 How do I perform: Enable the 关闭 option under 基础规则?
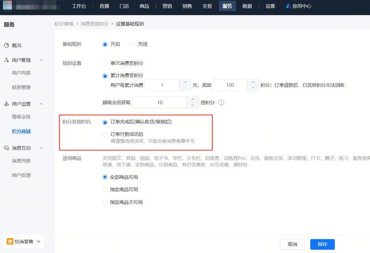pyautogui.click(x=132, y=44)
